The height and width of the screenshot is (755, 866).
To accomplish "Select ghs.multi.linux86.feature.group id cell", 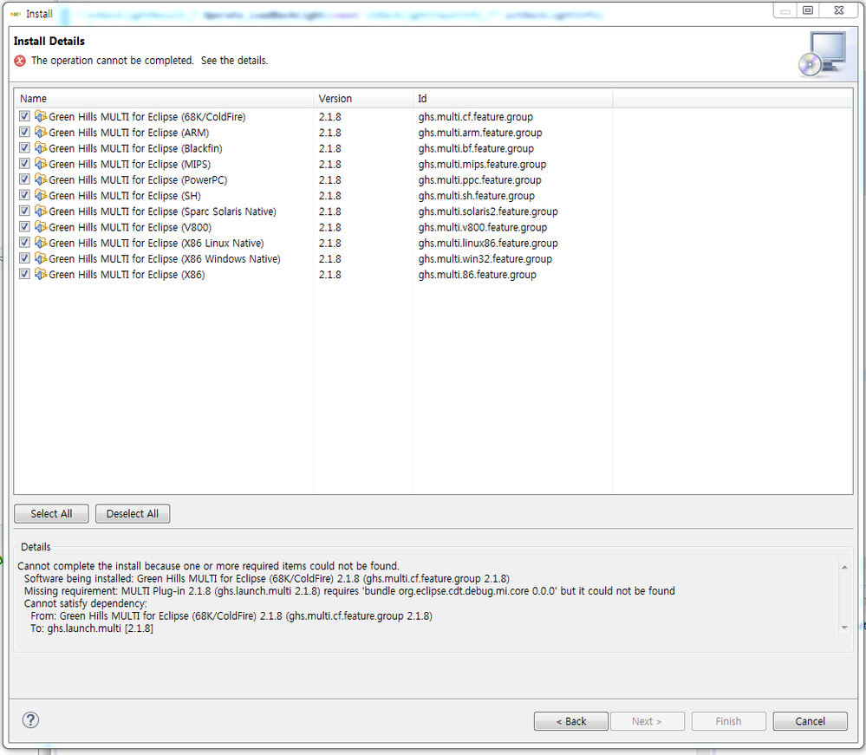I will point(488,243).
